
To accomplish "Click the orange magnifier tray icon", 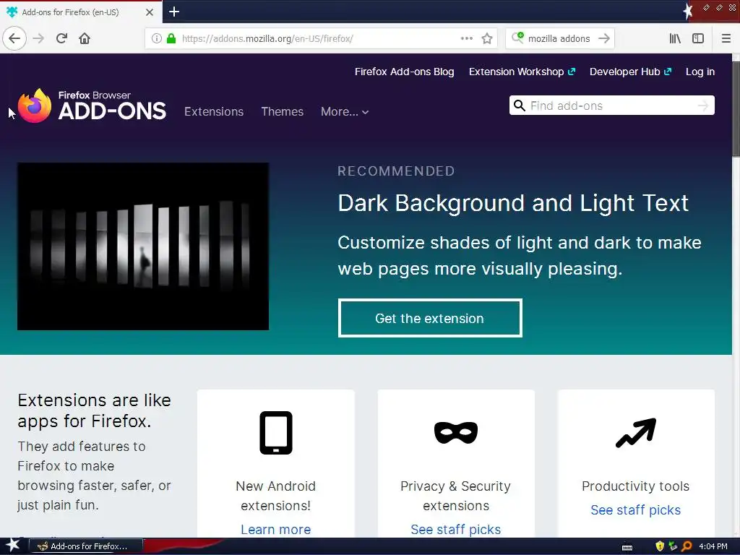I will [x=687, y=546].
